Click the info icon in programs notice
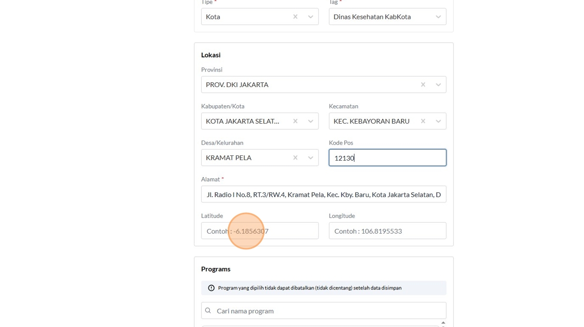This screenshot has width=584, height=327. tap(211, 288)
